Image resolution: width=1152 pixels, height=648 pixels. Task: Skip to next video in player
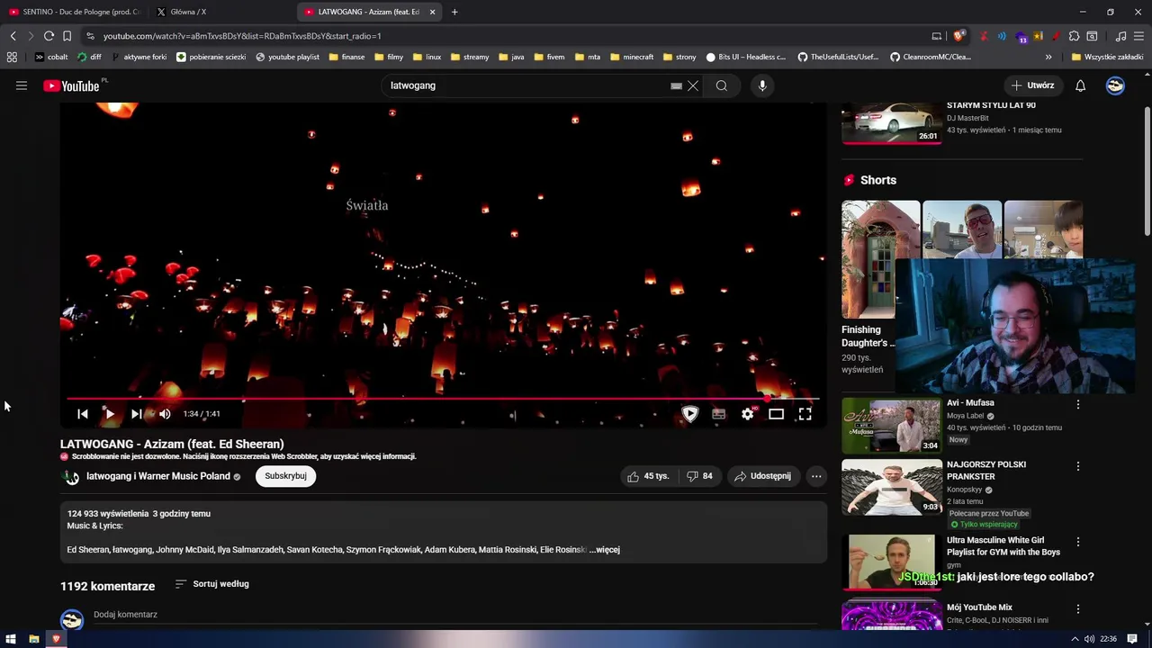click(x=136, y=414)
